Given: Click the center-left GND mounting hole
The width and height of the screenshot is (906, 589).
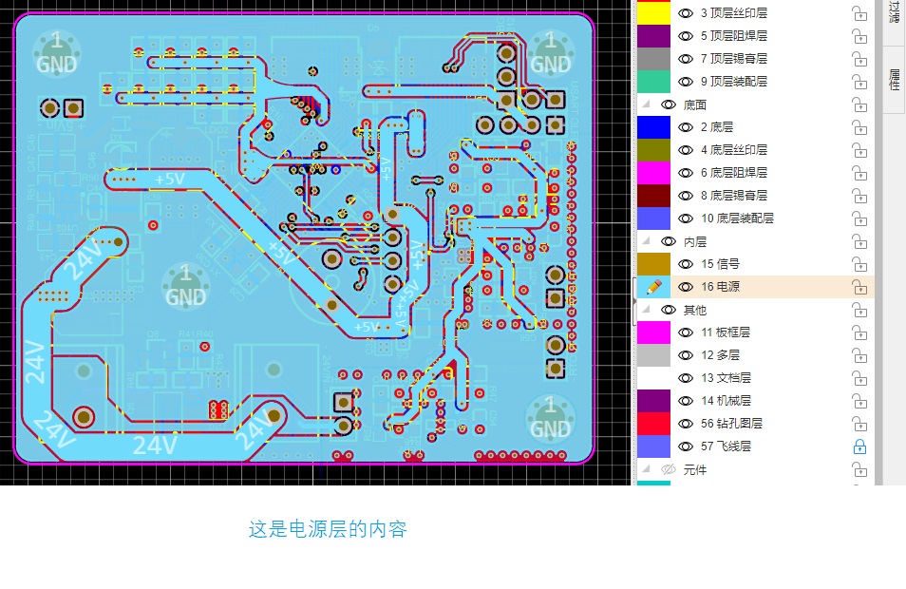Looking at the screenshot, I should [x=185, y=286].
